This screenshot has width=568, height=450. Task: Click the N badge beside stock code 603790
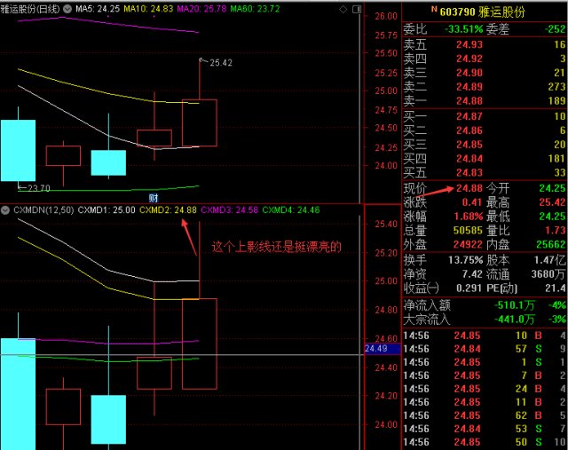[x=434, y=10]
